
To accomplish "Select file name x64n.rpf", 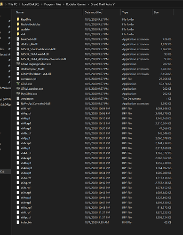I will 26,173.
